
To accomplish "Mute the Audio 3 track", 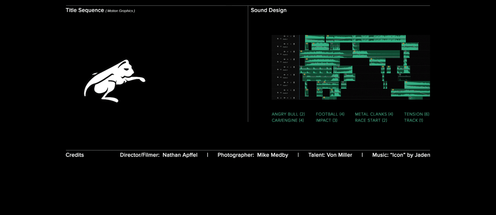I will point(288,52).
